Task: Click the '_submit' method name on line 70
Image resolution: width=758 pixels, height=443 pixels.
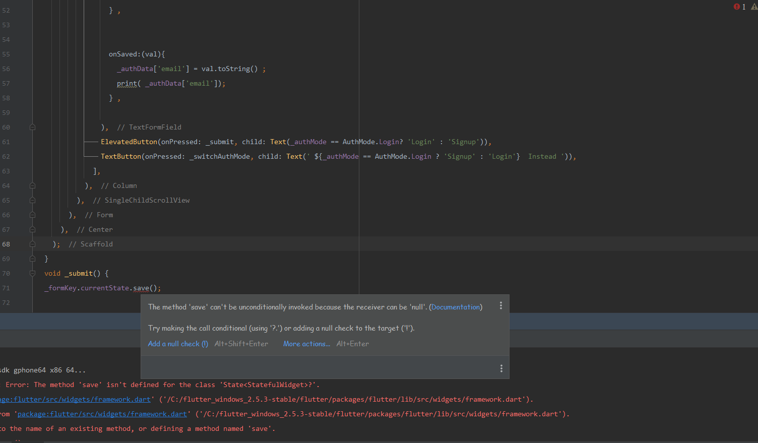Action: point(79,273)
